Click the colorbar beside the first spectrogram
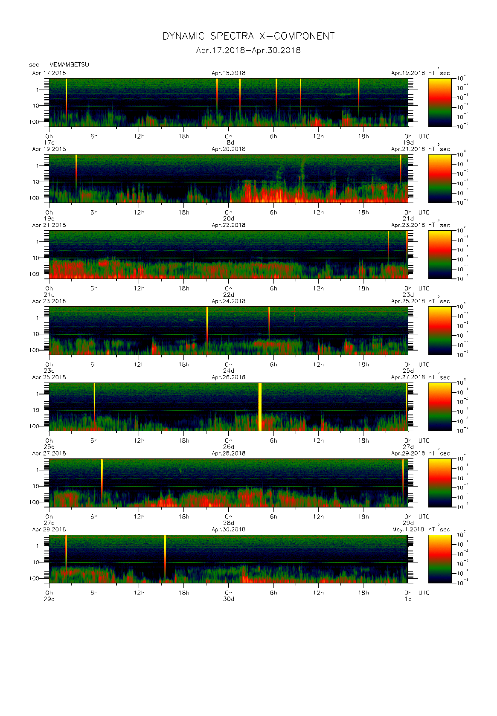Screen dimensions: 497x716 439,102
